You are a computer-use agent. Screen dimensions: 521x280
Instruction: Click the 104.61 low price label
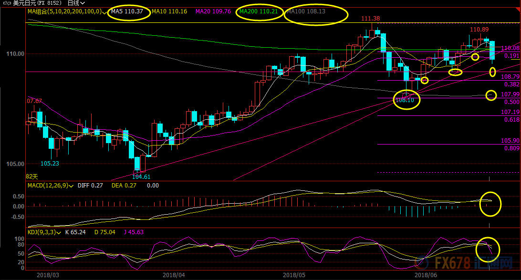[141, 176]
